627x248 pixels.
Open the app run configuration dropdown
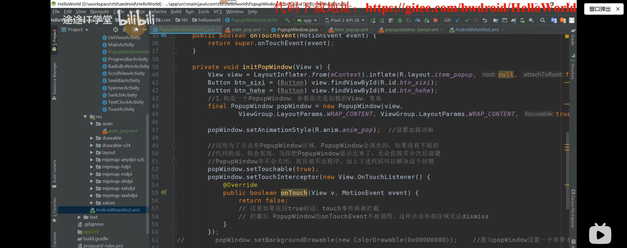tap(307, 21)
